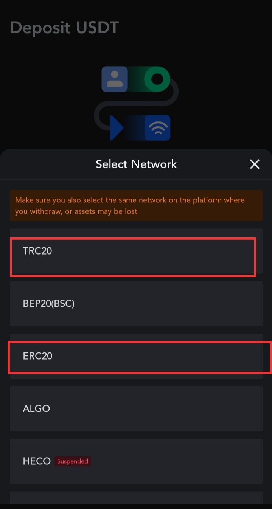This screenshot has height=509, width=272.
Task: Pick the ERC20 network option
Action: pyautogui.click(x=136, y=356)
